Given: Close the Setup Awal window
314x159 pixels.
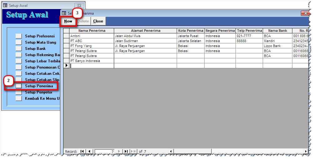Looking at the screenshot, I should [80, 5].
